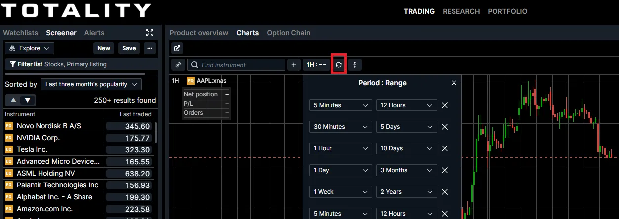Click the EQ badge next to AAPL:xnas
This screenshot has height=219, width=619.
[190, 81]
